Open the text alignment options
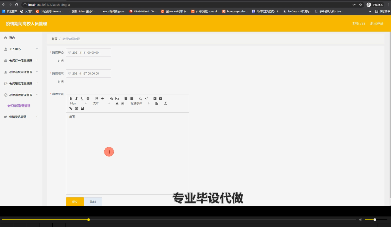391x227 pixels. tap(157, 103)
